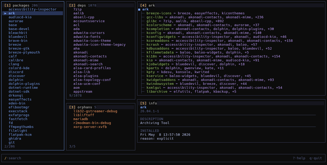Select kwindowsystem tree node

point(160,84)
